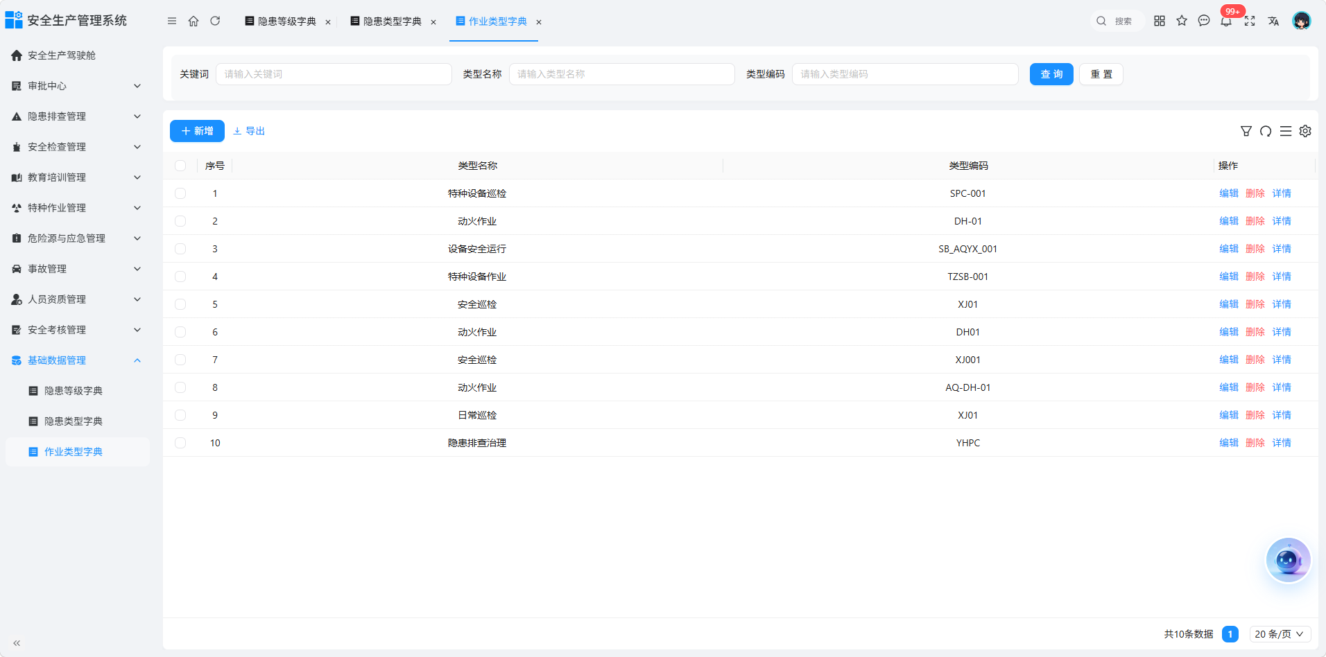
Task: Focus the 关键词 input field
Action: pyautogui.click(x=334, y=74)
